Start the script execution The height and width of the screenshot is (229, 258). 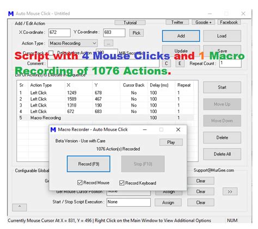222,88
